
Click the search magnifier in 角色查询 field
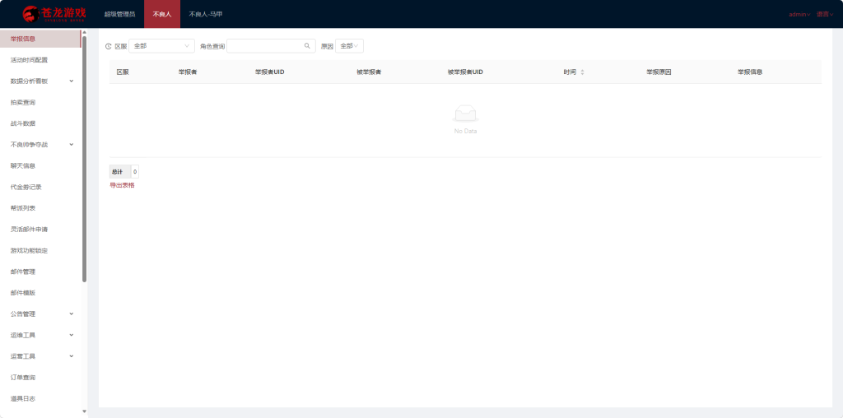click(x=308, y=46)
